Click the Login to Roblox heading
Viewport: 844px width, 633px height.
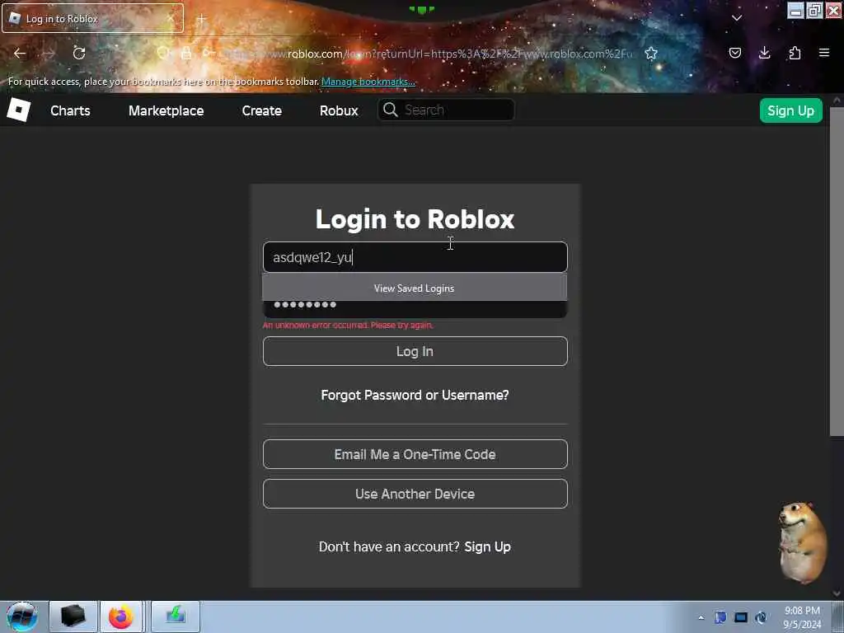coord(415,219)
